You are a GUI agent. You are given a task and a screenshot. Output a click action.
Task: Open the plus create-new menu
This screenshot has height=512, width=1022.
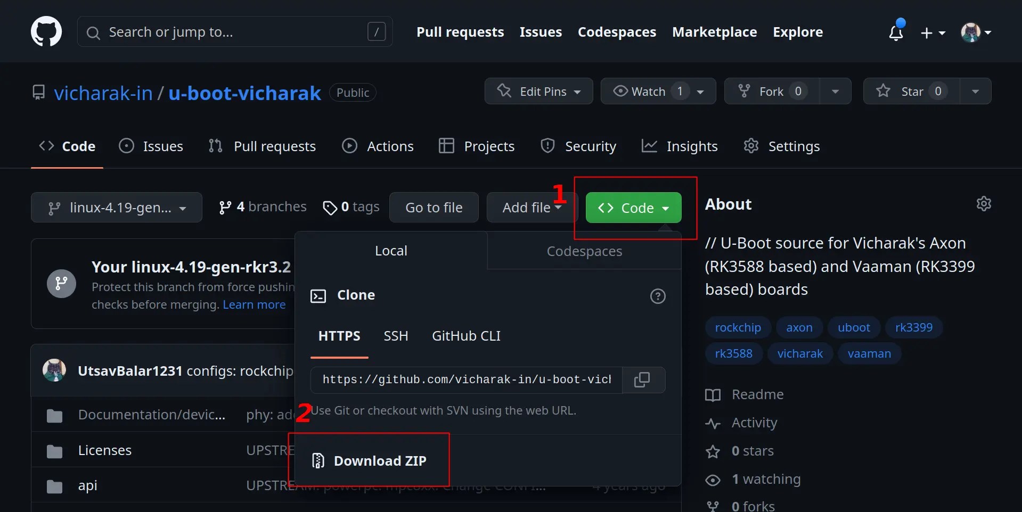tap(933, 33)
